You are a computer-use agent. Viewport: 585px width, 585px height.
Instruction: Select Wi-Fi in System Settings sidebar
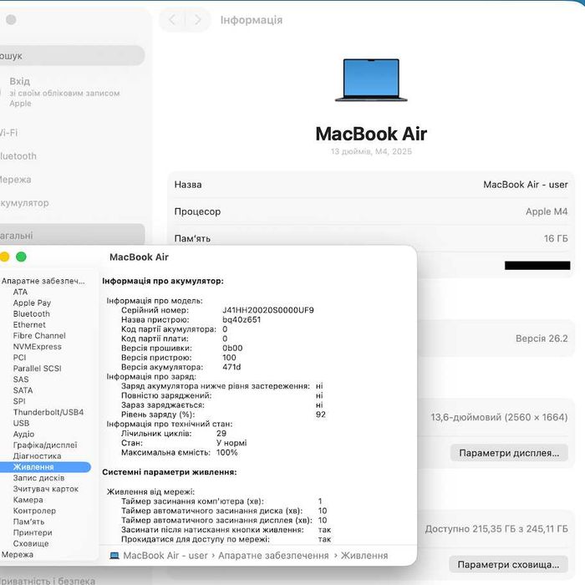click(9, 133)
